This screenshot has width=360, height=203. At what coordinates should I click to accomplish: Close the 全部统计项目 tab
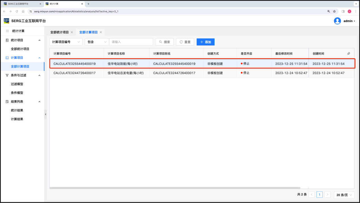point(72,32)
